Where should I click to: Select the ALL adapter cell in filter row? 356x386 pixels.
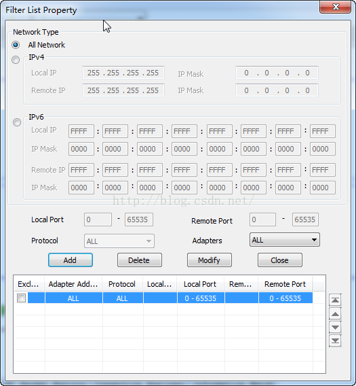(73, 298)
